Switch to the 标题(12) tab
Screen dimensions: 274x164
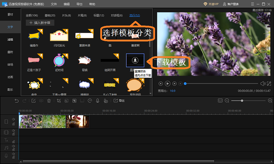click(x=99, y=15)
